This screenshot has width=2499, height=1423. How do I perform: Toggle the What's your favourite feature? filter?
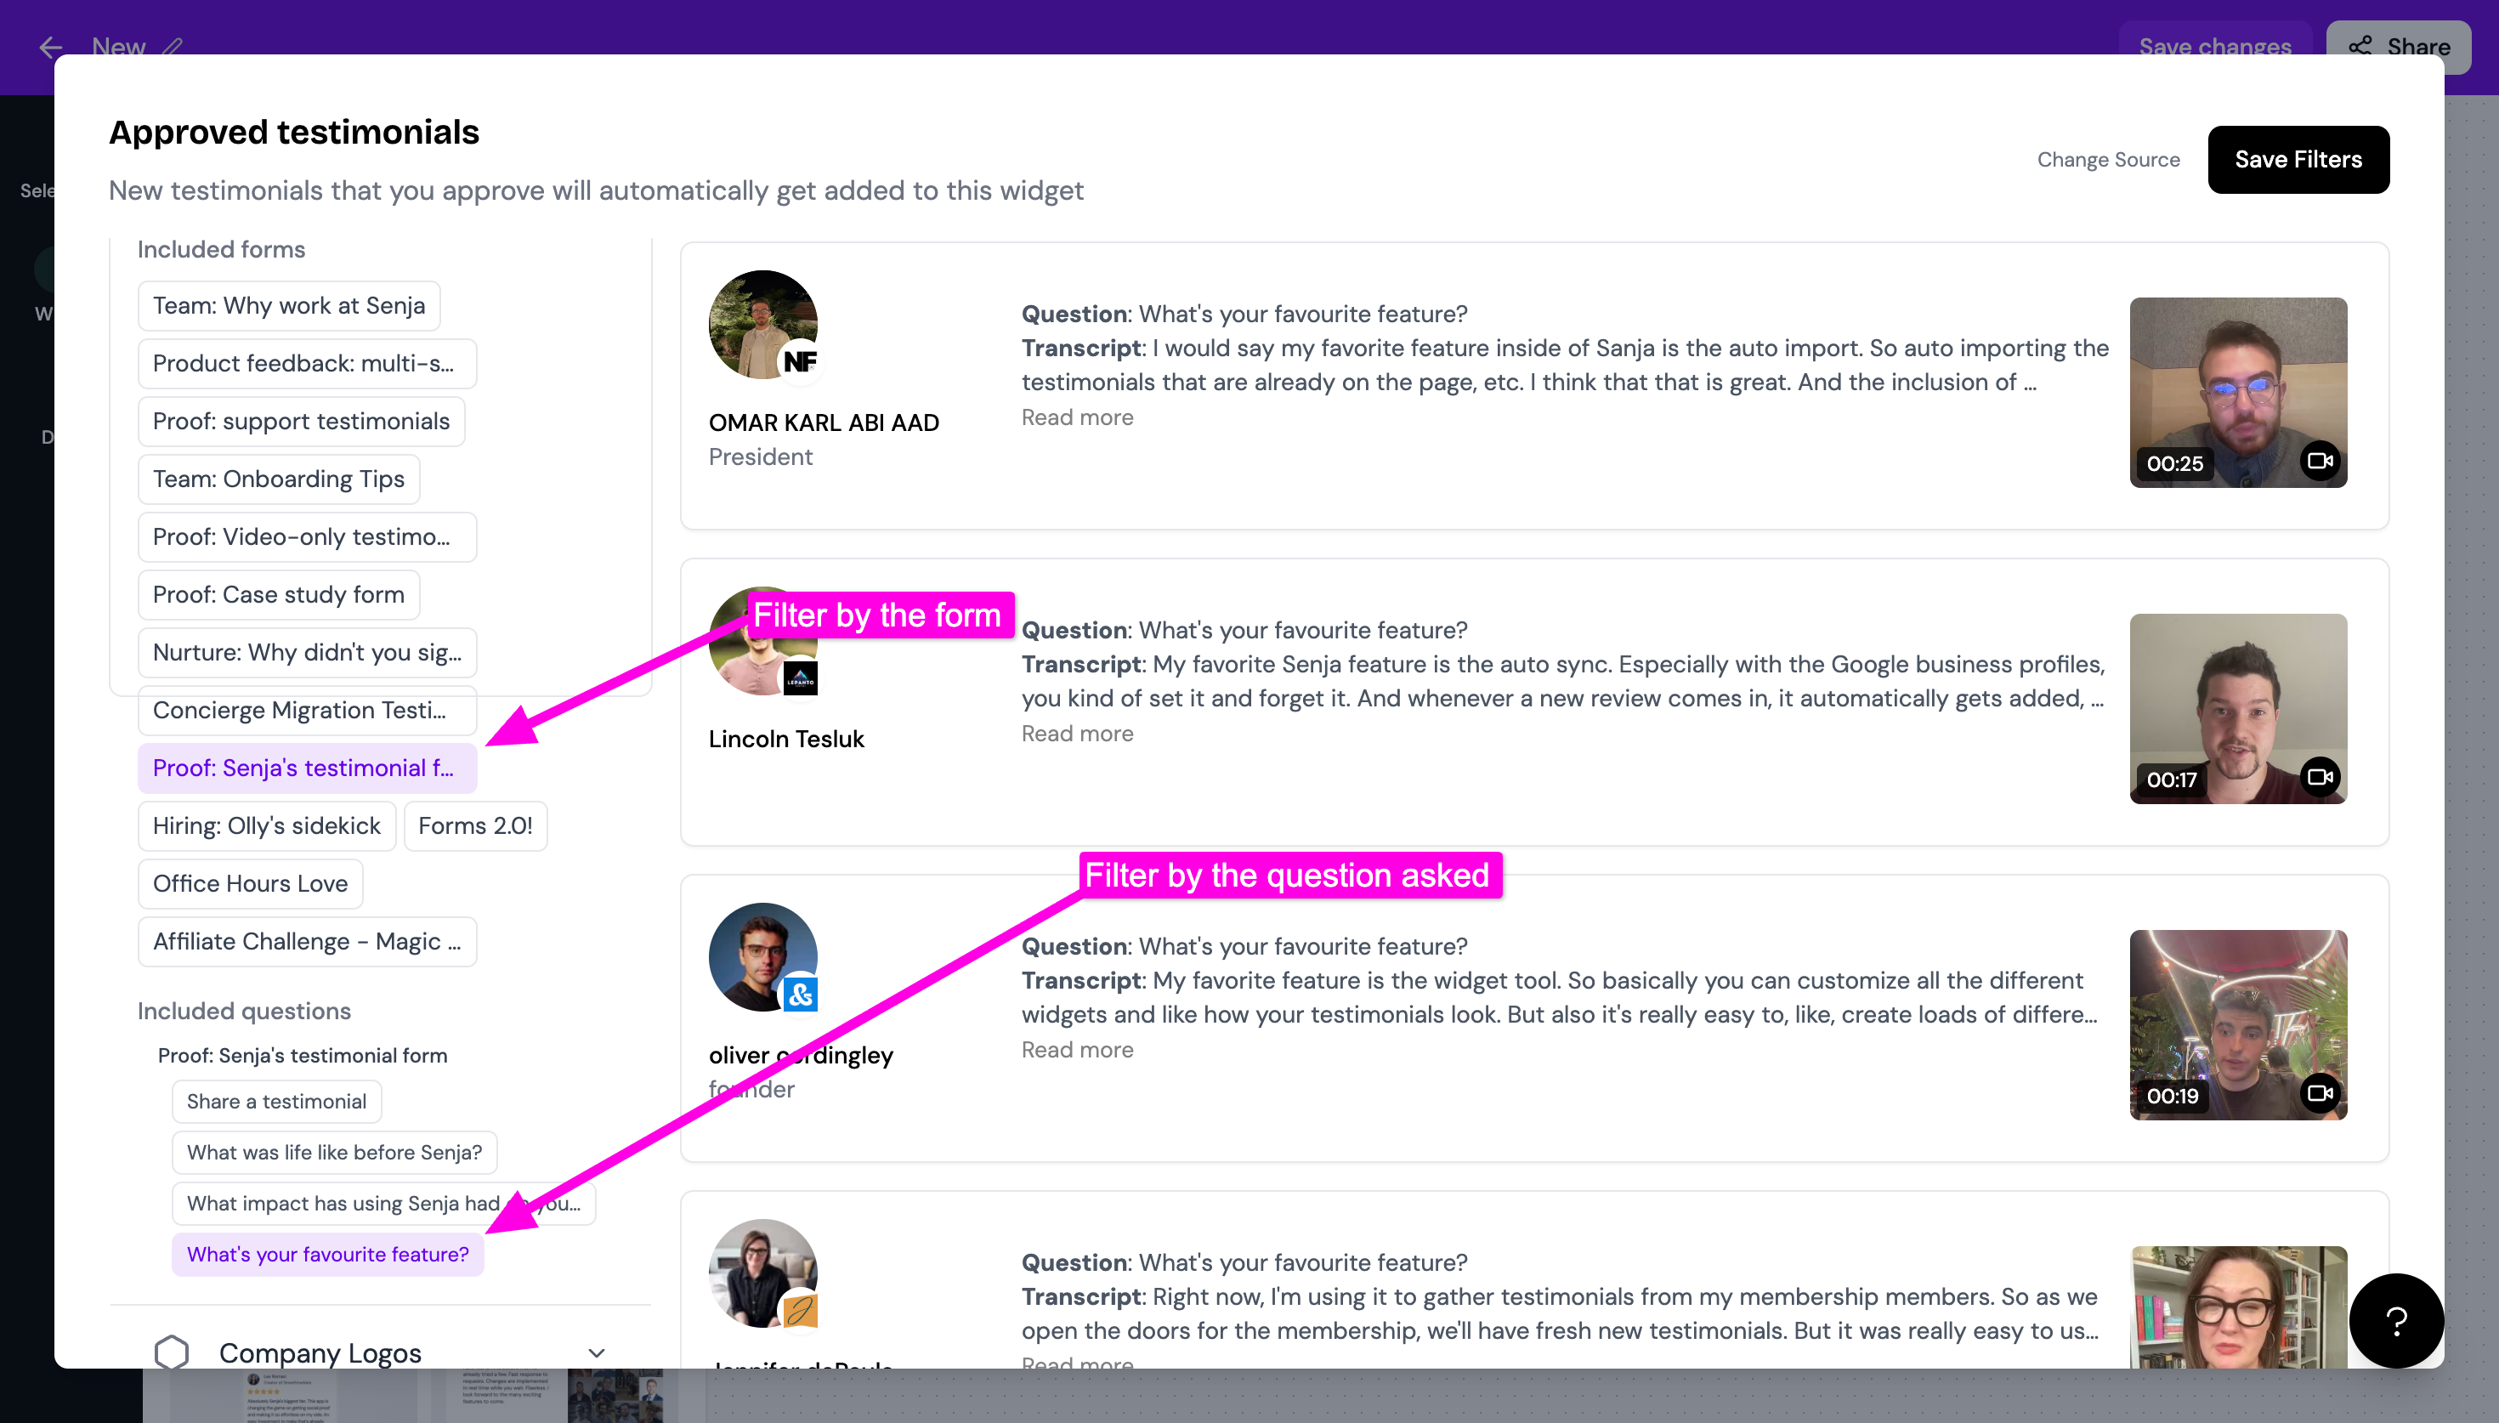[327, 1254]
